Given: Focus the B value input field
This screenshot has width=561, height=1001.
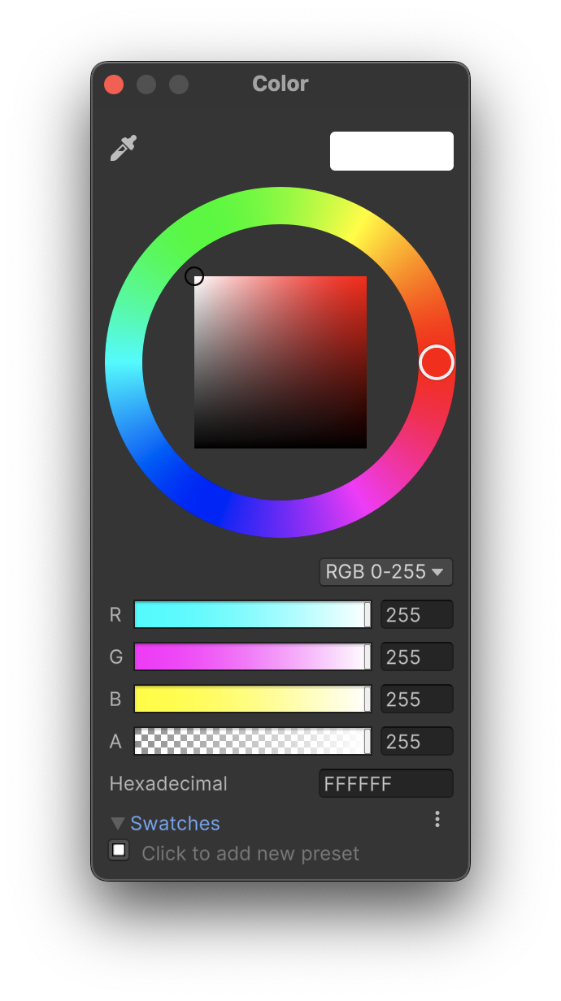Looking at the screenshot, I should pos(417,699).
